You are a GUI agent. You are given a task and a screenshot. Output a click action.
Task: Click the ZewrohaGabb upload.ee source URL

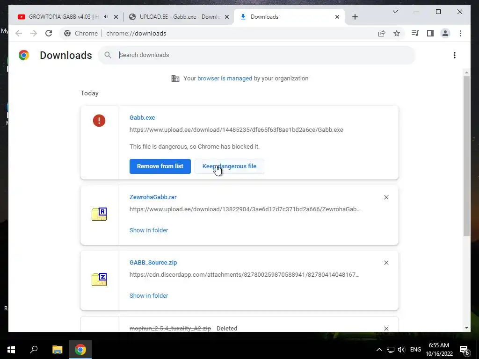[x=245, y=209]
